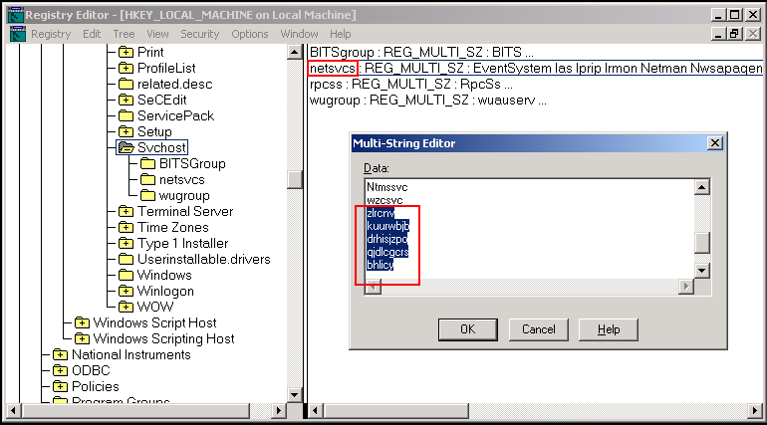The height and width of the screenshot is (425, 767).
Task: Click the Data box vertical scroll thumb
Action: 702,243
